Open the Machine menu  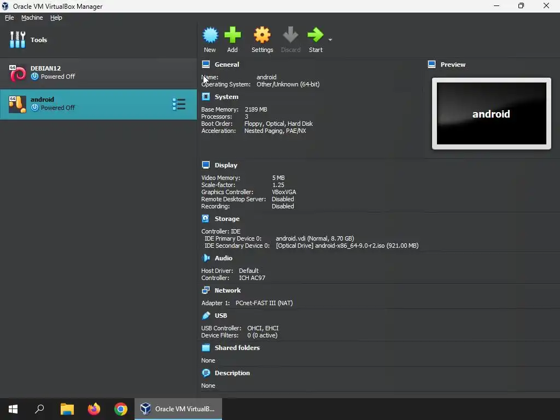click(x=32, y=17)
